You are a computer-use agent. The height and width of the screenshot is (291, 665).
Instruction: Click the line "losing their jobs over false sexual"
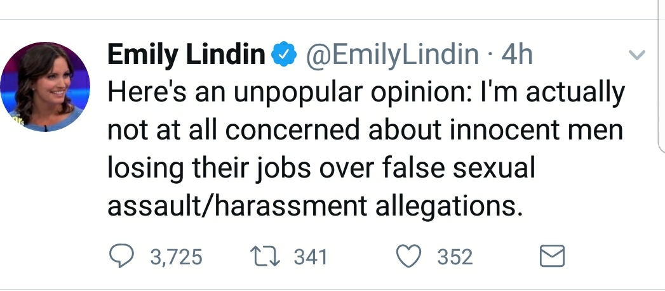pyautogui.click(x=321, y=168)
